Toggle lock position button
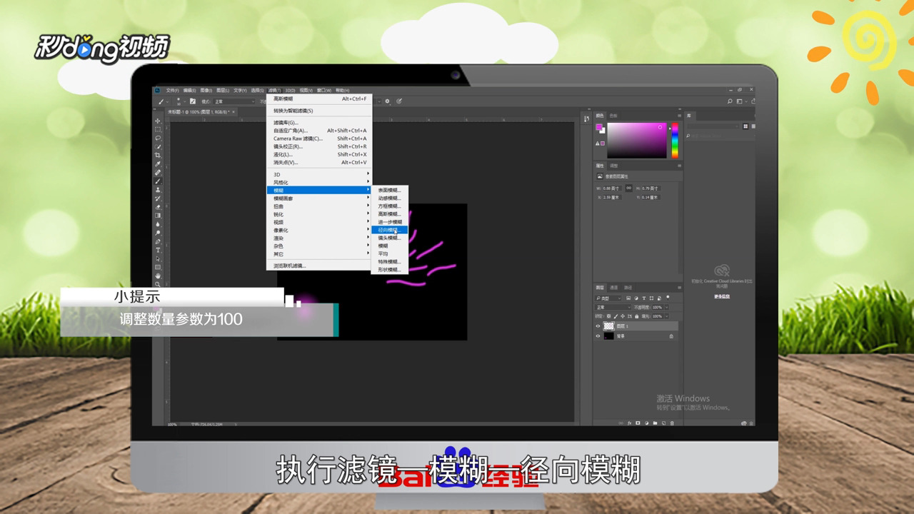 pos(623,316)
